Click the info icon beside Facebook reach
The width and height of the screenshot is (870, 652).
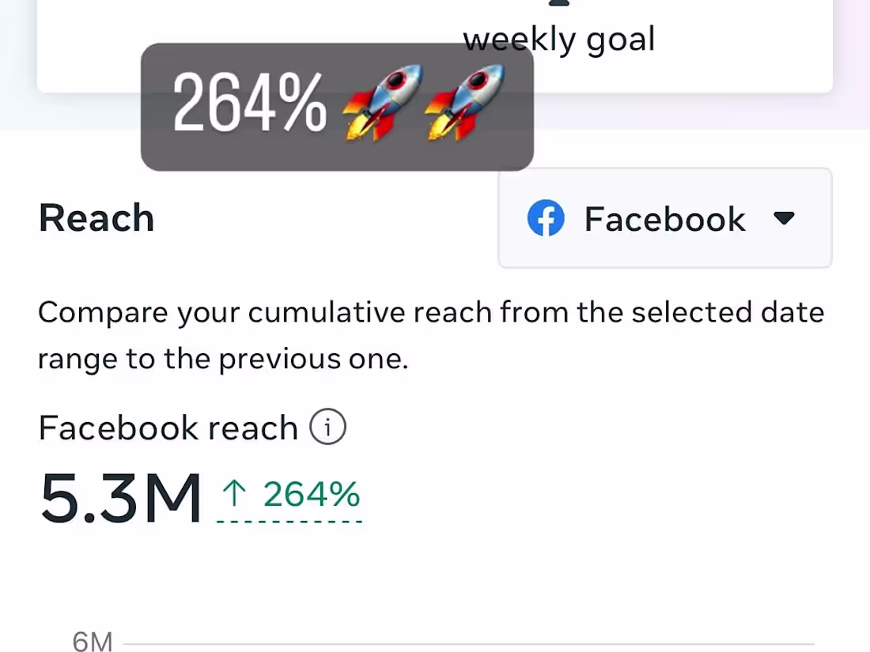click(x=327, y=428)
